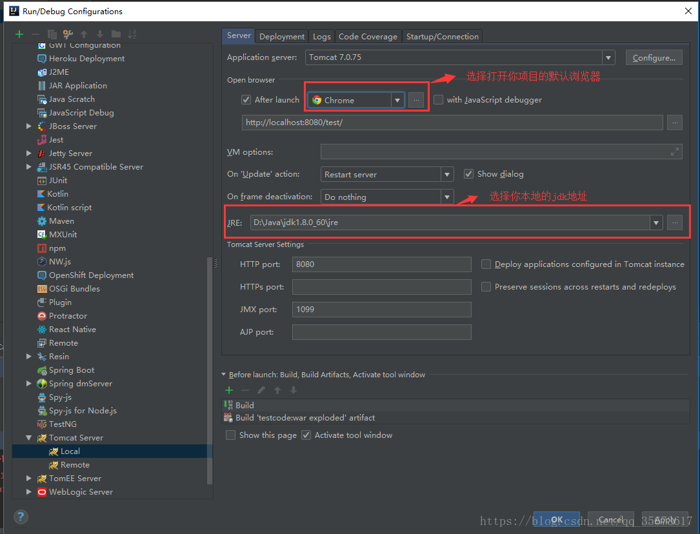Viewport: 700px width, 534px height.
Task: Open the help question mark icon
Action: (21, 517)
